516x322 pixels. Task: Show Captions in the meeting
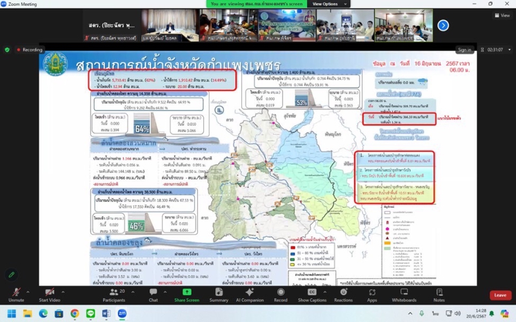pos(312,294)
